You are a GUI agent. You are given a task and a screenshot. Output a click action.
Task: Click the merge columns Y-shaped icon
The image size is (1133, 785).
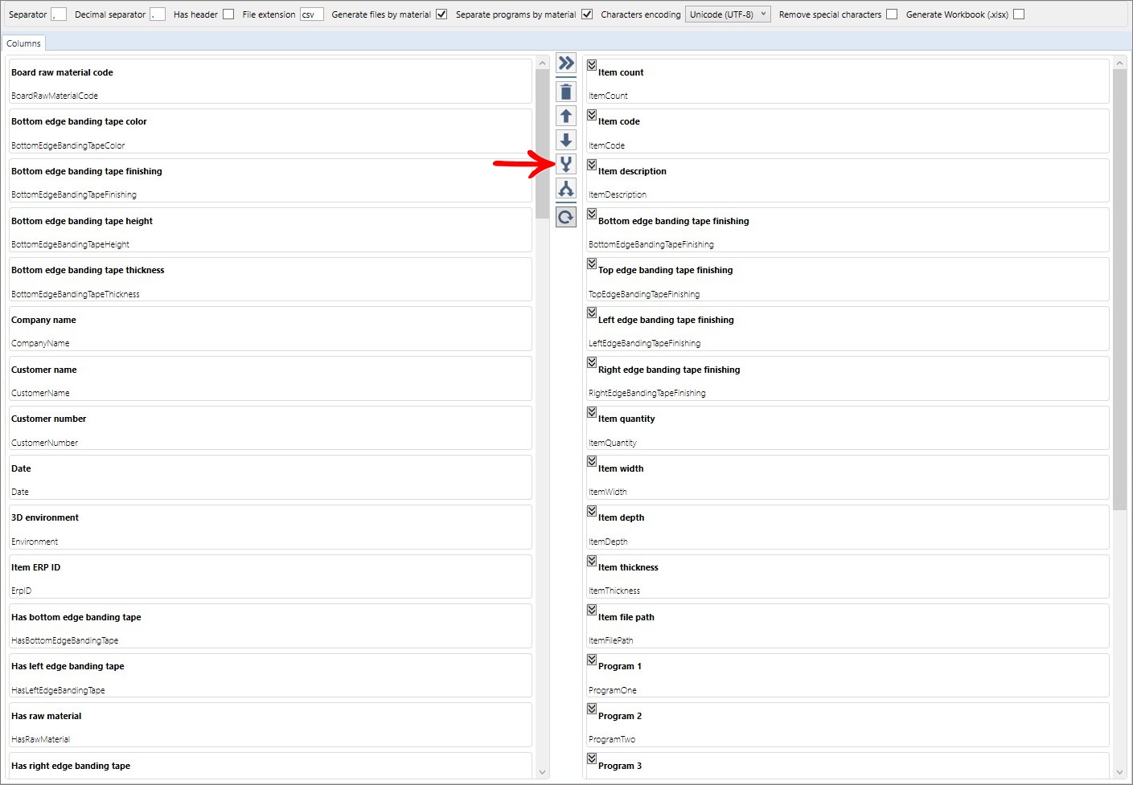[x=566, y=165]
